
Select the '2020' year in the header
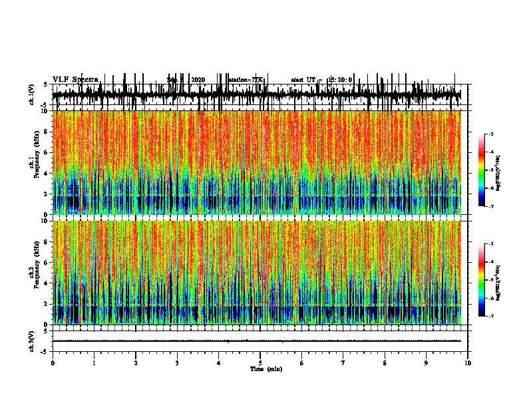tap(198, 80)
